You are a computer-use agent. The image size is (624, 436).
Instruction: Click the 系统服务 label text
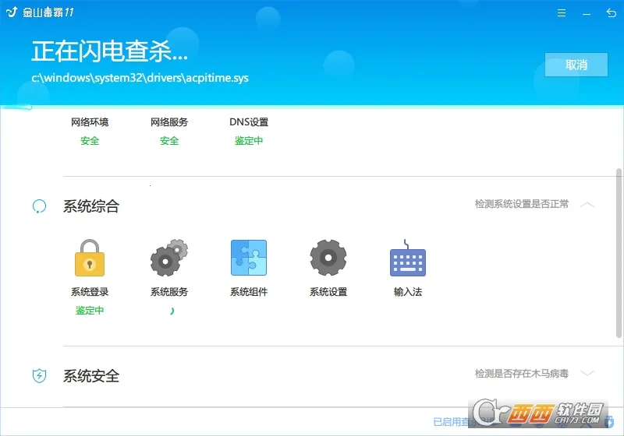coord(169,292)
